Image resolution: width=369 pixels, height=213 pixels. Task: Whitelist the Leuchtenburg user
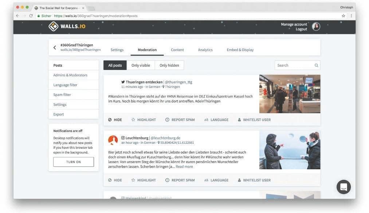pos(254,180)
